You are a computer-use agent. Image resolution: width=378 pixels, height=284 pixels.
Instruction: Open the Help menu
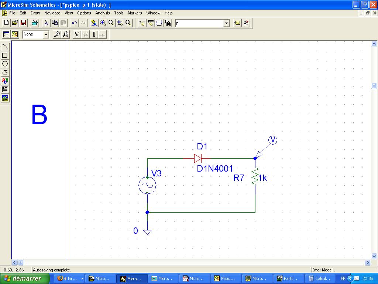pos(168,13)
